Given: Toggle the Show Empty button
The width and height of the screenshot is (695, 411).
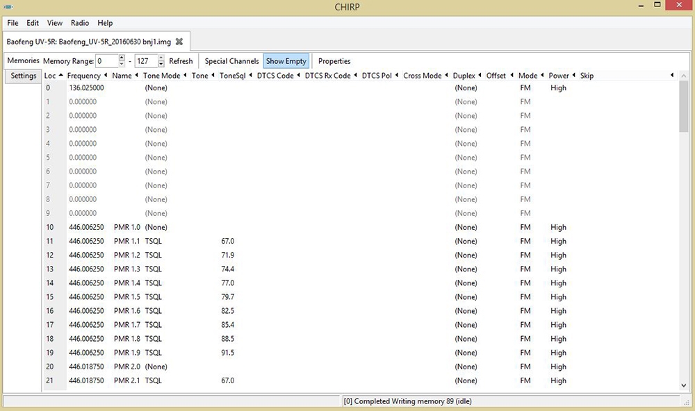Looking at the screenshot, I should coord(286,61).
